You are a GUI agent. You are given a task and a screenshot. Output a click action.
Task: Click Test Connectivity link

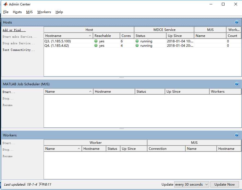pos(19,50)
